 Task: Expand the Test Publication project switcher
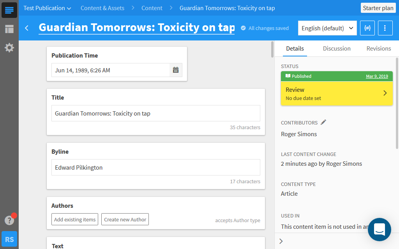[47, 8]
